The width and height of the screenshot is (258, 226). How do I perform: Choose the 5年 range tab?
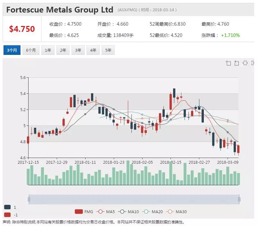tap(108, 50)
